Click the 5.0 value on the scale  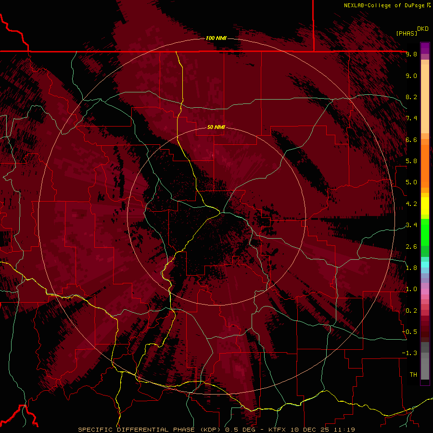click(x=411, y=182)
